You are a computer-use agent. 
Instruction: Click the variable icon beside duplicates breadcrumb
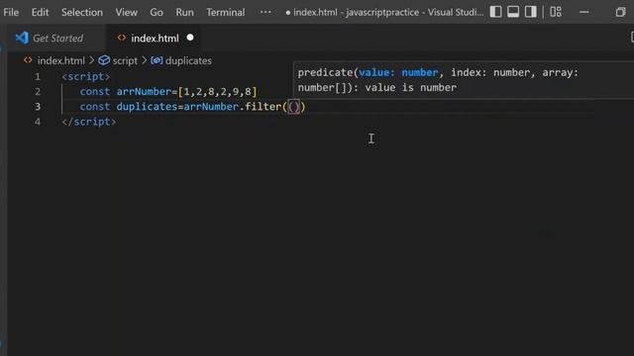(157, 60)
